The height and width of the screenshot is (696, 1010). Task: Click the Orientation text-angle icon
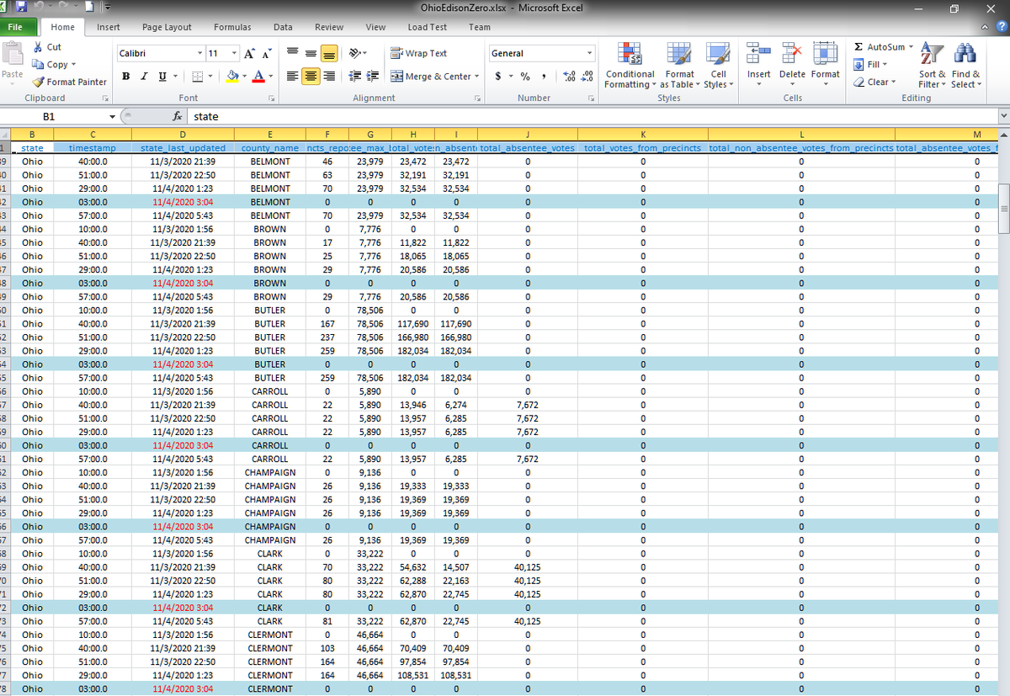tap(354, 53)
